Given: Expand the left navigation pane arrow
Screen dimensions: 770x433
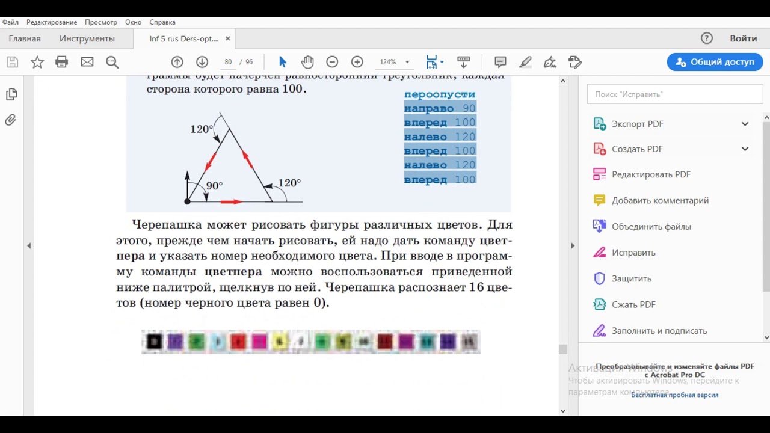Looking at the screenshot, I should tap(29, 245).
